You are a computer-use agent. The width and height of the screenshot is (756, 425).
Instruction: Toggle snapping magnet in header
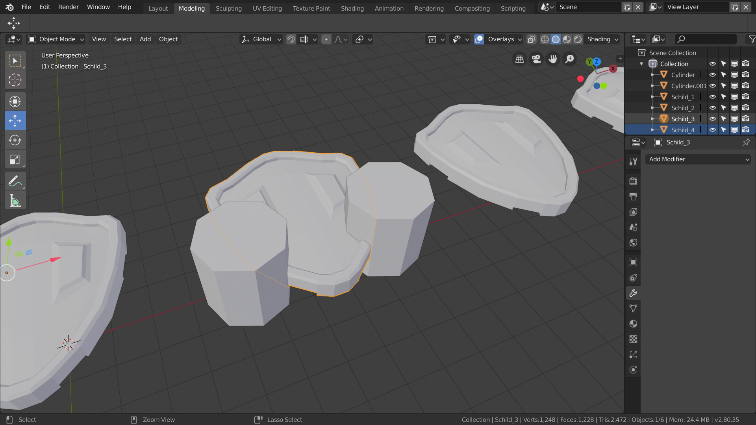(x=291, y=39)
